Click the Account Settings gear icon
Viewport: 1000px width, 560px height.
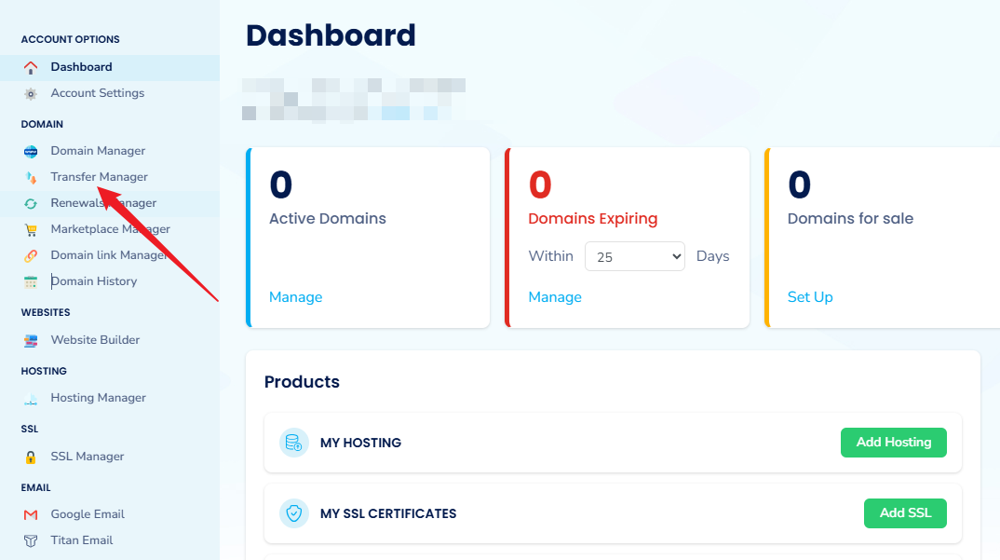[x=31, y=93]
